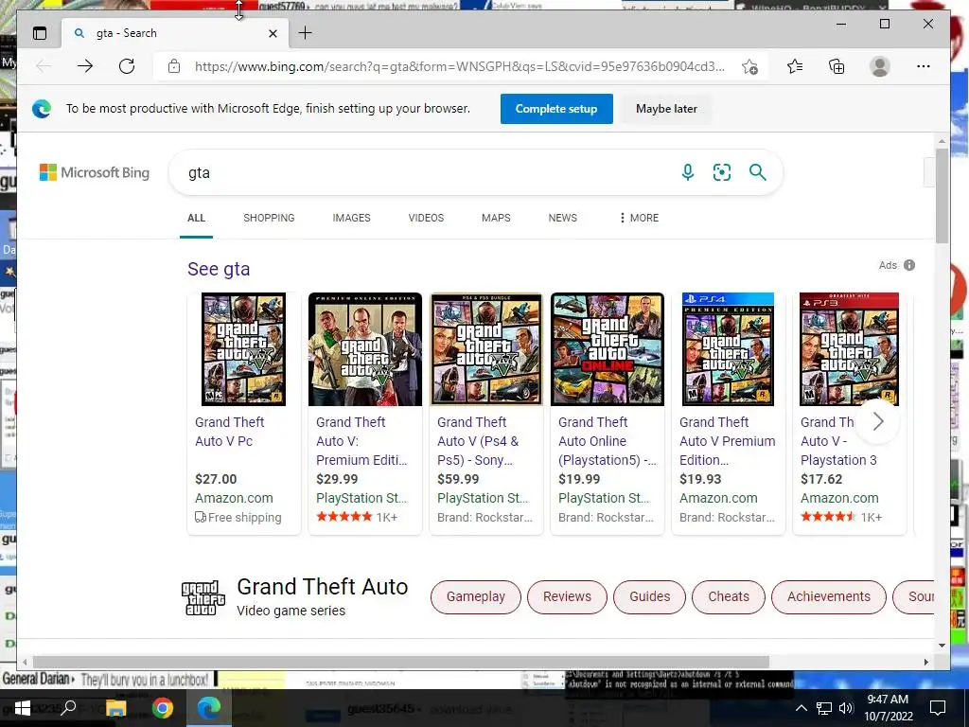
Task: Switch to the IMAGES tab
Action: click(x=352, y=219)
